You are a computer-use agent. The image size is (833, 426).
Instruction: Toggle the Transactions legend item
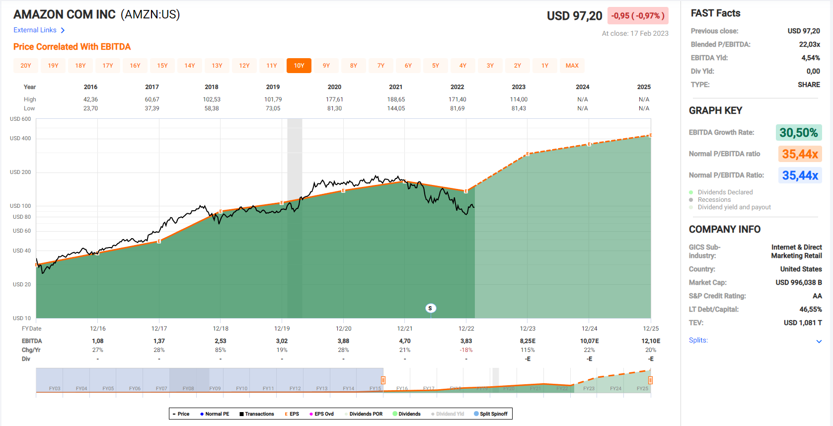click(x=257, y=414)
